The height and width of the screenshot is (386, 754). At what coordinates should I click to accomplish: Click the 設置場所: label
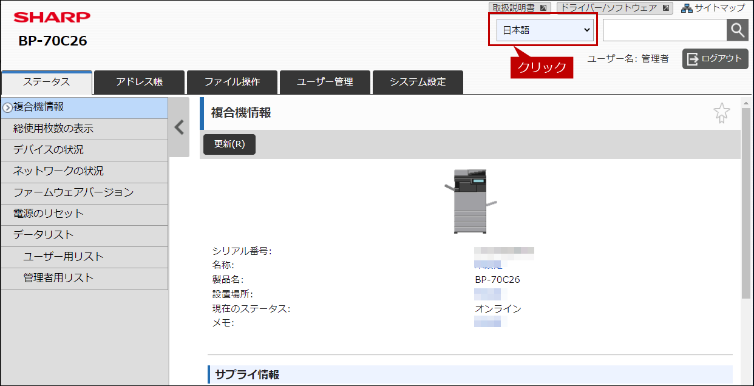click(x=232, y=294)
